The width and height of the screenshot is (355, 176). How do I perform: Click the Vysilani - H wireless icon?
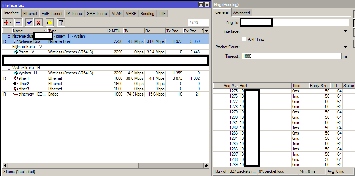click(15, 73)
